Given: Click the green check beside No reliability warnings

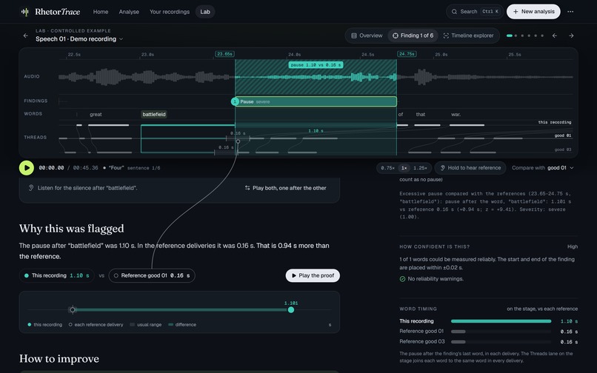Looking at the screenshot, I should (402, 279).
